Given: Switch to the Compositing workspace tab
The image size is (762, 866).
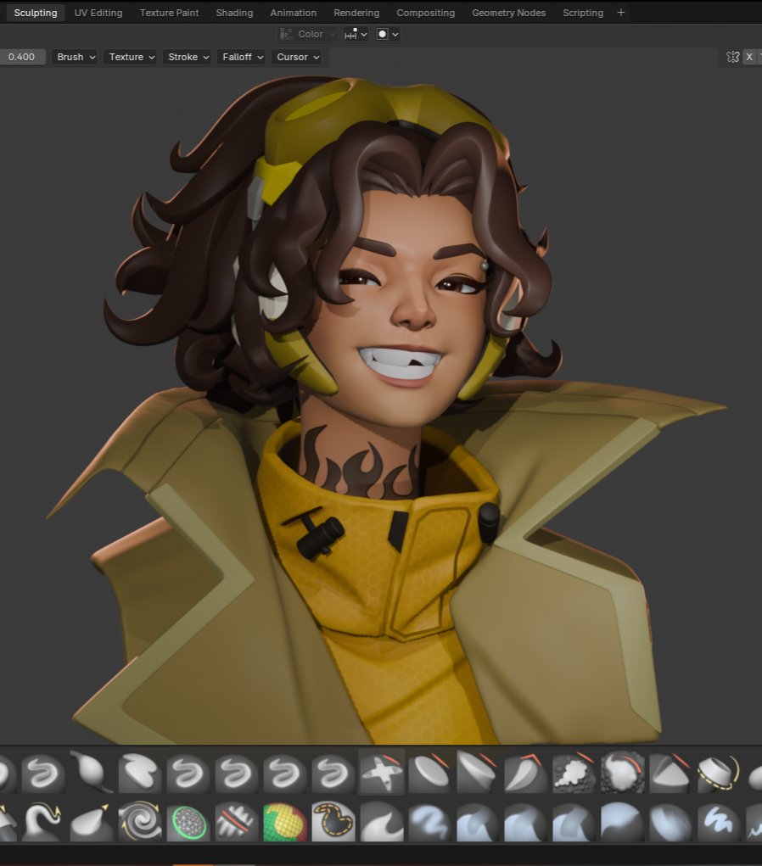Looking at the screenshot, I should coord(425,13).
